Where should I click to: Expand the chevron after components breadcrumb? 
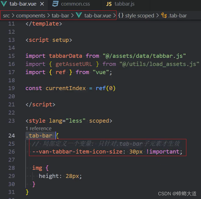tap(48, 15)
